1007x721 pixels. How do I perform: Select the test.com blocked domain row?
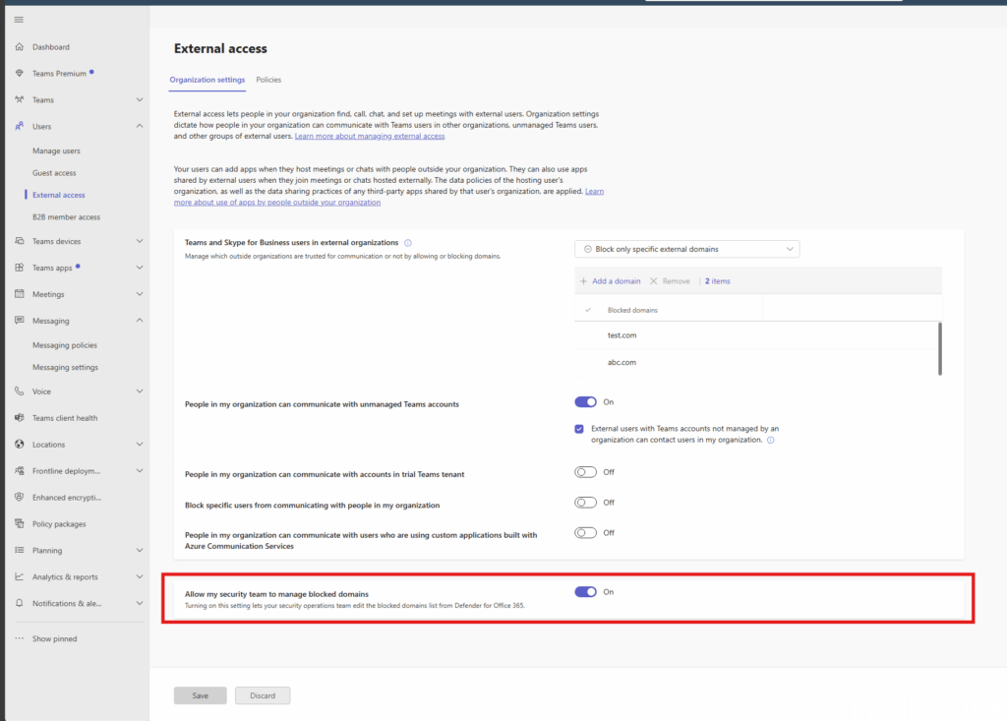click(x=622, y=335)
